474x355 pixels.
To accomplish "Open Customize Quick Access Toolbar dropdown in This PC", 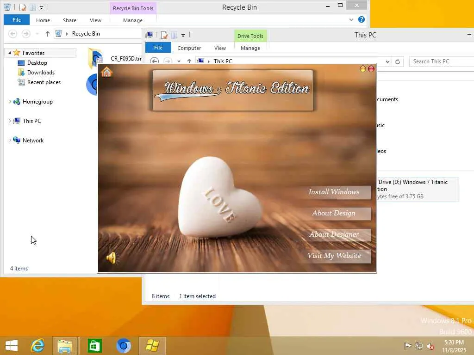I will tap(183, 35).
